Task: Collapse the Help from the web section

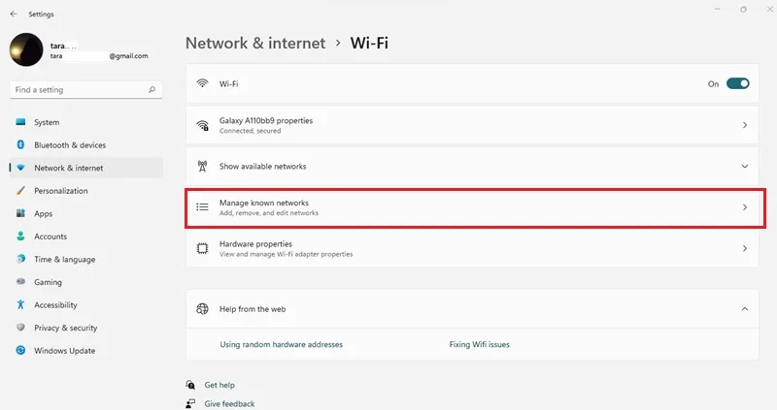Action: point(744,308)
